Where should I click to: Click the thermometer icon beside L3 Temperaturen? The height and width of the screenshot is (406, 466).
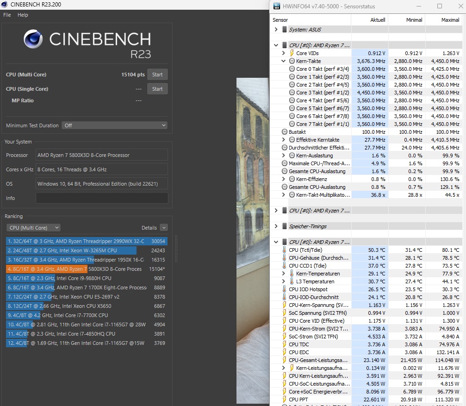tap(292, 281)
